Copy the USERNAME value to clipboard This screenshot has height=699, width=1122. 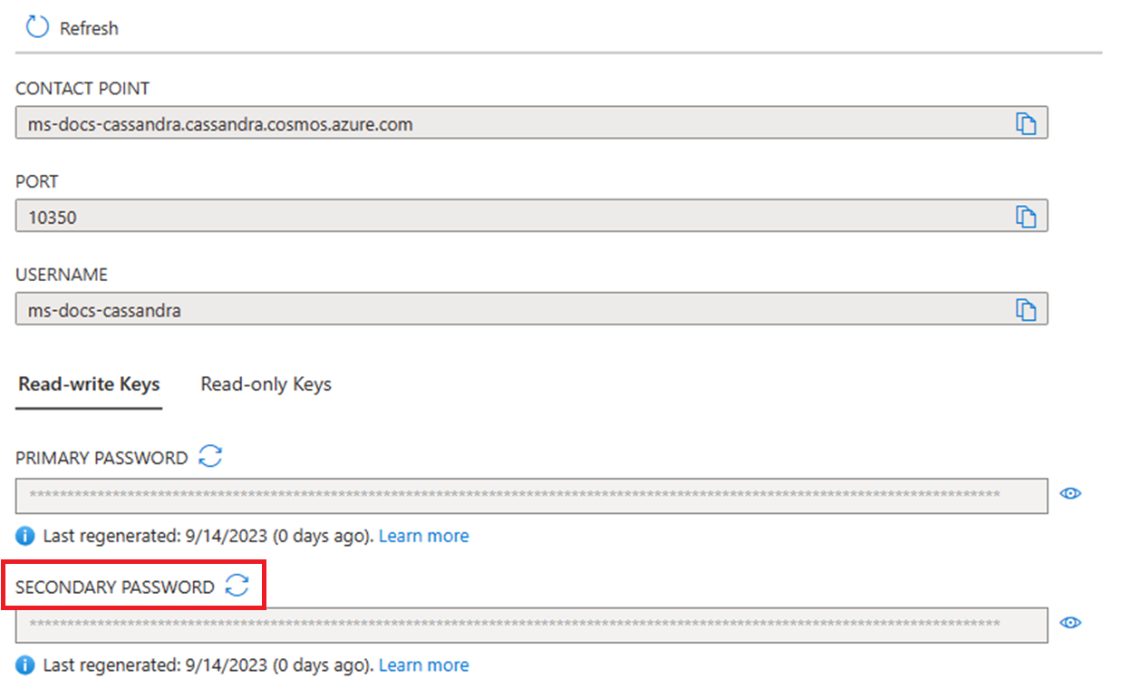point(1025,309)
